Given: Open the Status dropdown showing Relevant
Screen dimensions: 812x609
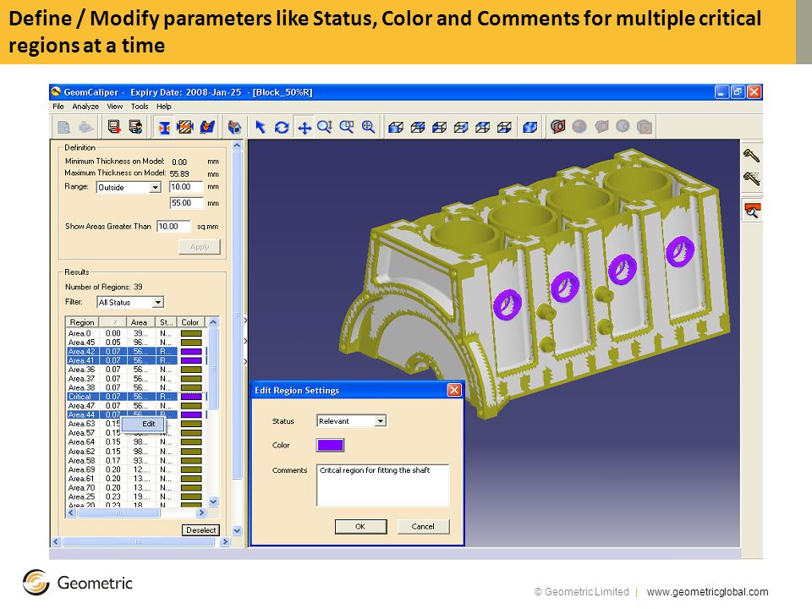Looking at the screenshot, I should pos(380,421).
